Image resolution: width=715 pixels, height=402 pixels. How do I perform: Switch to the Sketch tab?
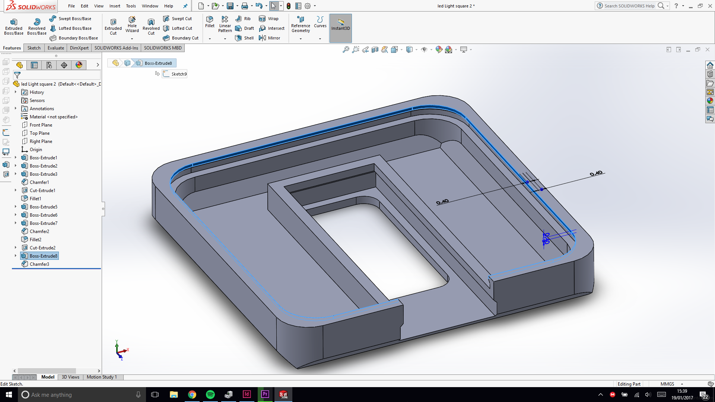point(34,48)
